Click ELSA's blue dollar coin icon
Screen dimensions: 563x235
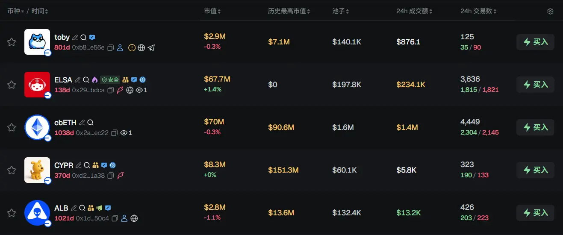click(143, 80)
